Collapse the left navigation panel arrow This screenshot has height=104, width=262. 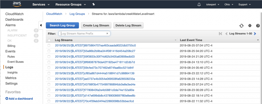point(41,25)
